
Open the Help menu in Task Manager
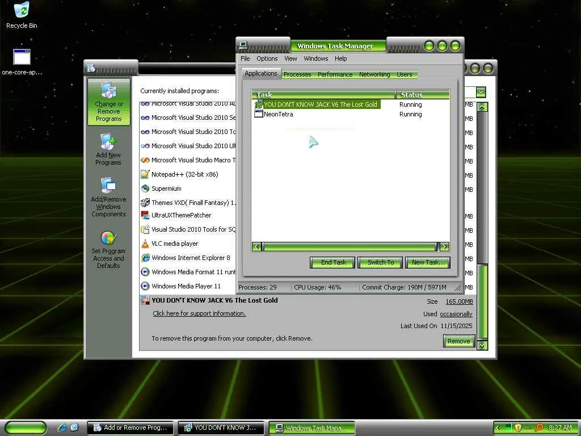tap(340, 58)
